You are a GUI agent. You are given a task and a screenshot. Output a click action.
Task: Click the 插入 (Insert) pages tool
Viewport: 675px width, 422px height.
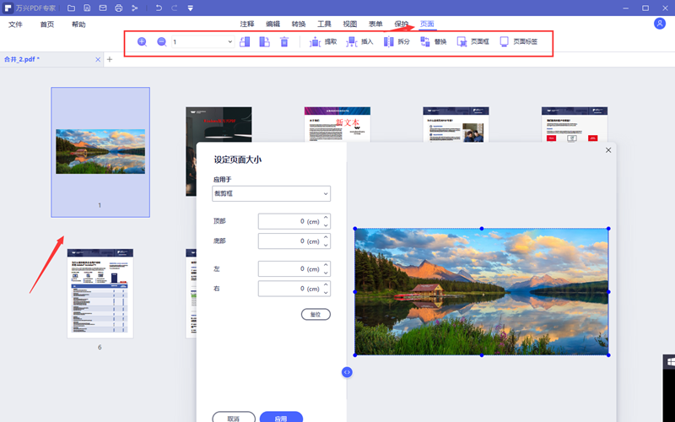click(359, 41)
